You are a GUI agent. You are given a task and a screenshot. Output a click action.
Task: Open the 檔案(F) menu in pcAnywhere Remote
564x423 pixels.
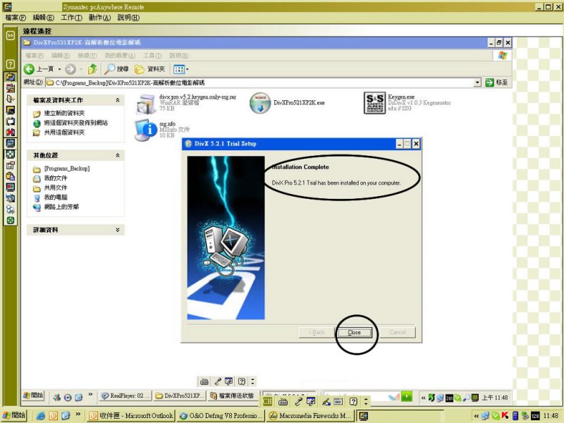[x=16, y=18]
